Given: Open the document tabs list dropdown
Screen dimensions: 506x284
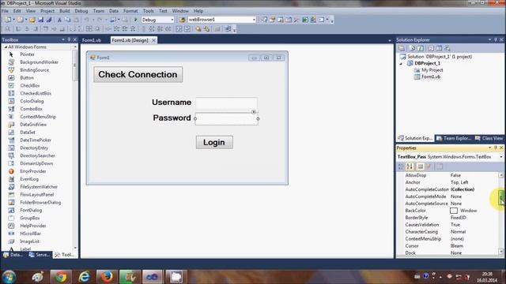Looking at the screenshot, I should pyautogui.click(x=390, y=40).
